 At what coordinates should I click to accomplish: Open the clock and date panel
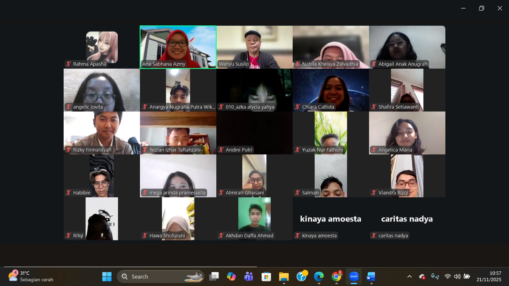click(489, 276)
